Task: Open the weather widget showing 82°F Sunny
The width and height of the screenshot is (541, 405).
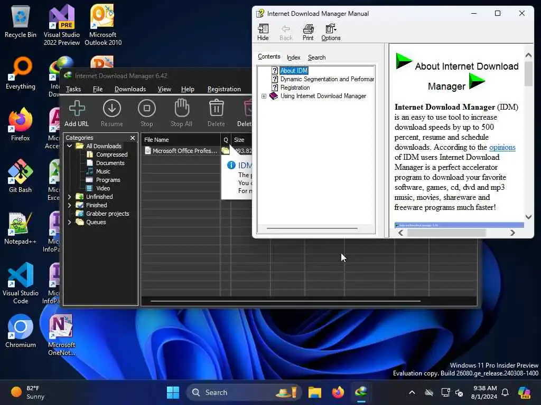Action: click(x=28, y=392)
